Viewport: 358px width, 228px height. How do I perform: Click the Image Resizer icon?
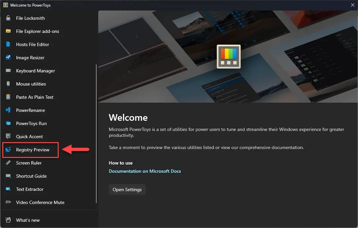tap(8, 57)
